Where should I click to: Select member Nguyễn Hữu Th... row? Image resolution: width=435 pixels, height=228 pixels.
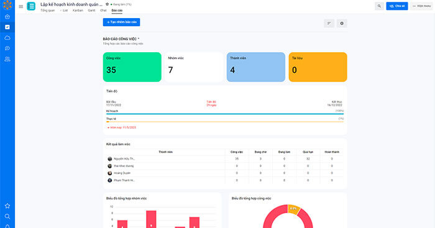[225, 159]
